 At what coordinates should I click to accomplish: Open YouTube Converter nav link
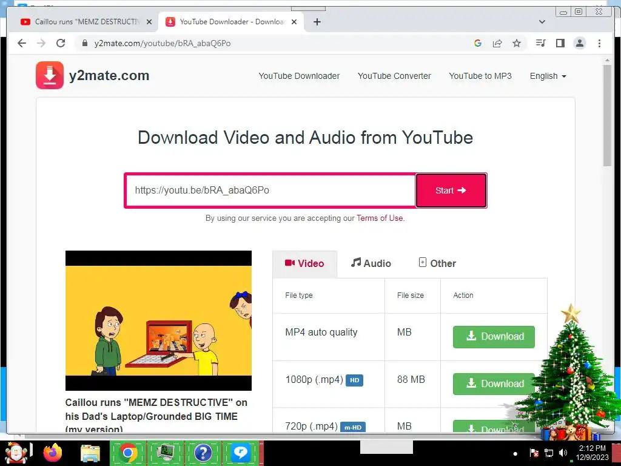pos(394,76)
